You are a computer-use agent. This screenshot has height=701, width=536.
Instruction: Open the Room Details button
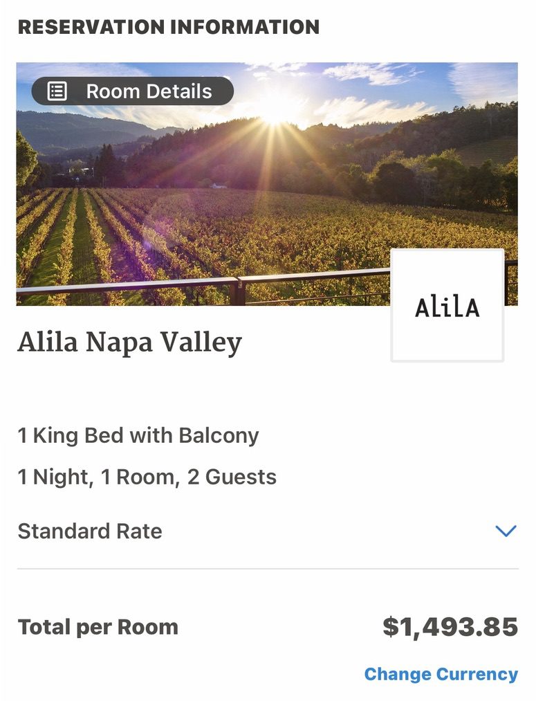tap(133, 91)
